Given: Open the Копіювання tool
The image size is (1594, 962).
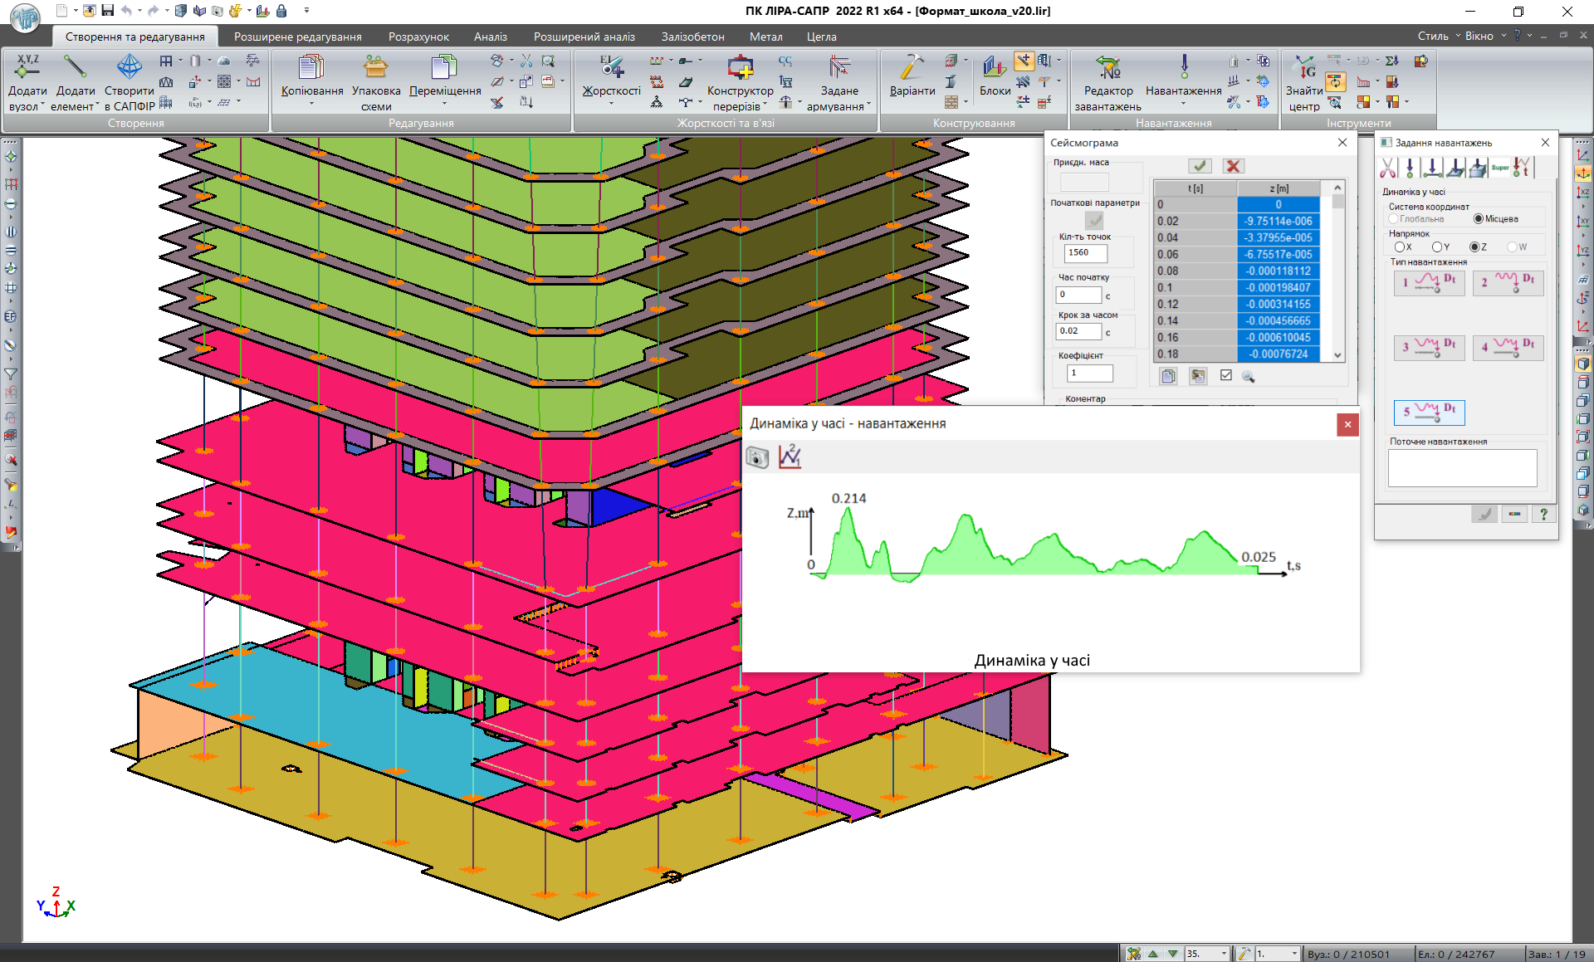Looking at the screenshot, I should click(312, 81).
